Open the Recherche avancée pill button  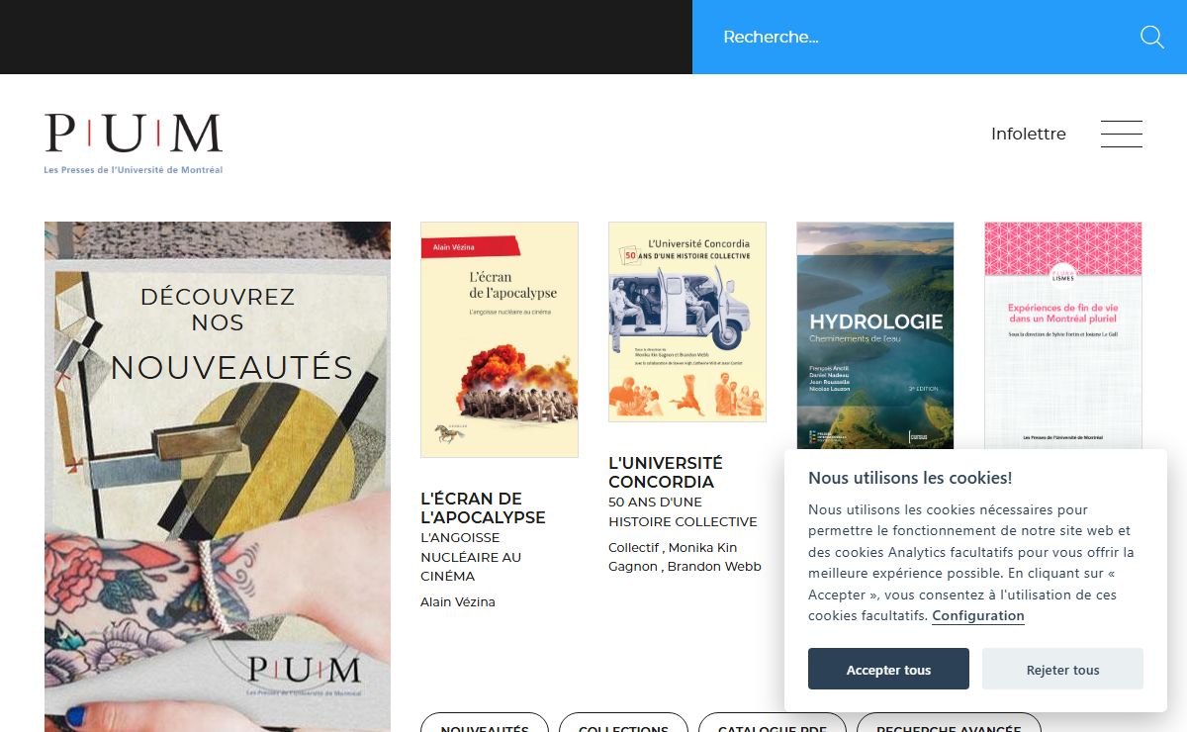pyautogui.click(x=949, y=723)
